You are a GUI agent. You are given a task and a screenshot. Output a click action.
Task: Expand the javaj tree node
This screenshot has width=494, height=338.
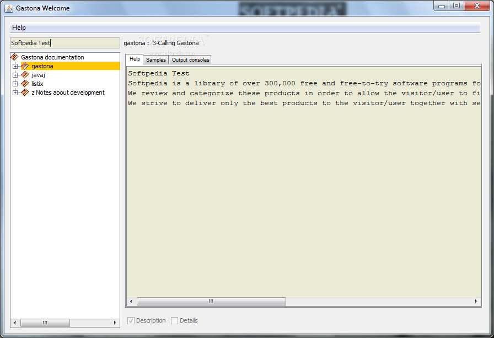(x=15, y=75)
